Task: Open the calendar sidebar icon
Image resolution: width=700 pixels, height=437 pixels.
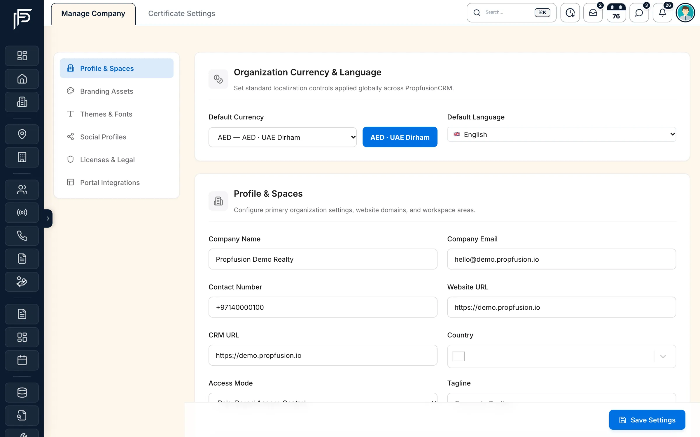Action: pos(22,360)
